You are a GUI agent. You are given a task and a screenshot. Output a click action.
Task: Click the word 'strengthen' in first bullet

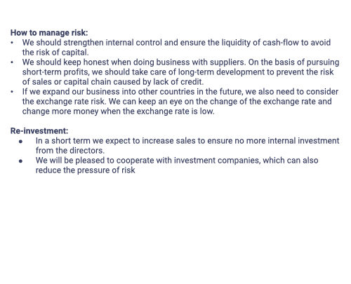click(x=84, y=43)
